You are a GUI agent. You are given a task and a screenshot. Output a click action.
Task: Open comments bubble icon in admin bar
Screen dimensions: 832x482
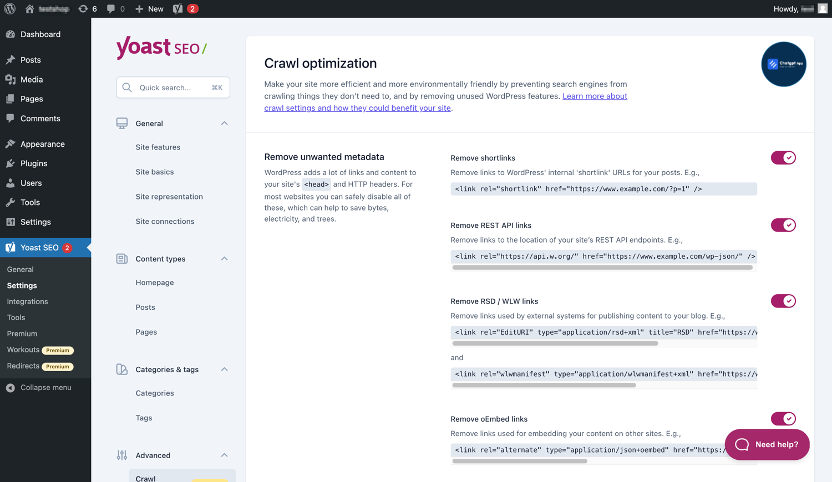pos(111,9)
